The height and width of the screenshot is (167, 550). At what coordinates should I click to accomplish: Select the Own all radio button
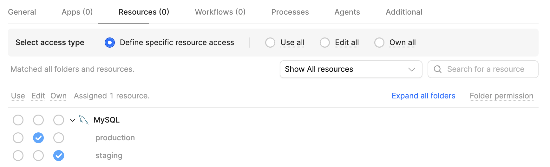[379, 43]
